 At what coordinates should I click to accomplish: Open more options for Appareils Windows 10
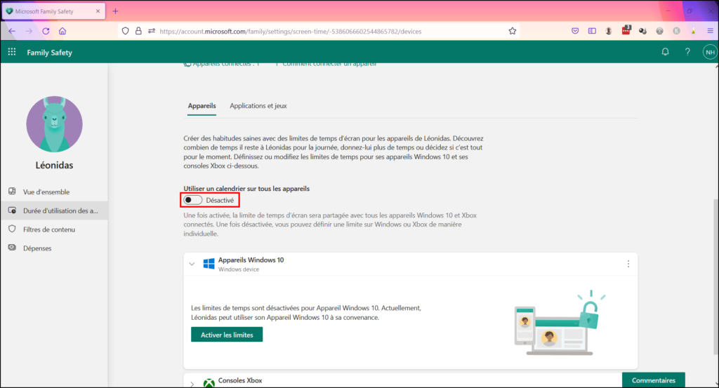coord(628,264)
